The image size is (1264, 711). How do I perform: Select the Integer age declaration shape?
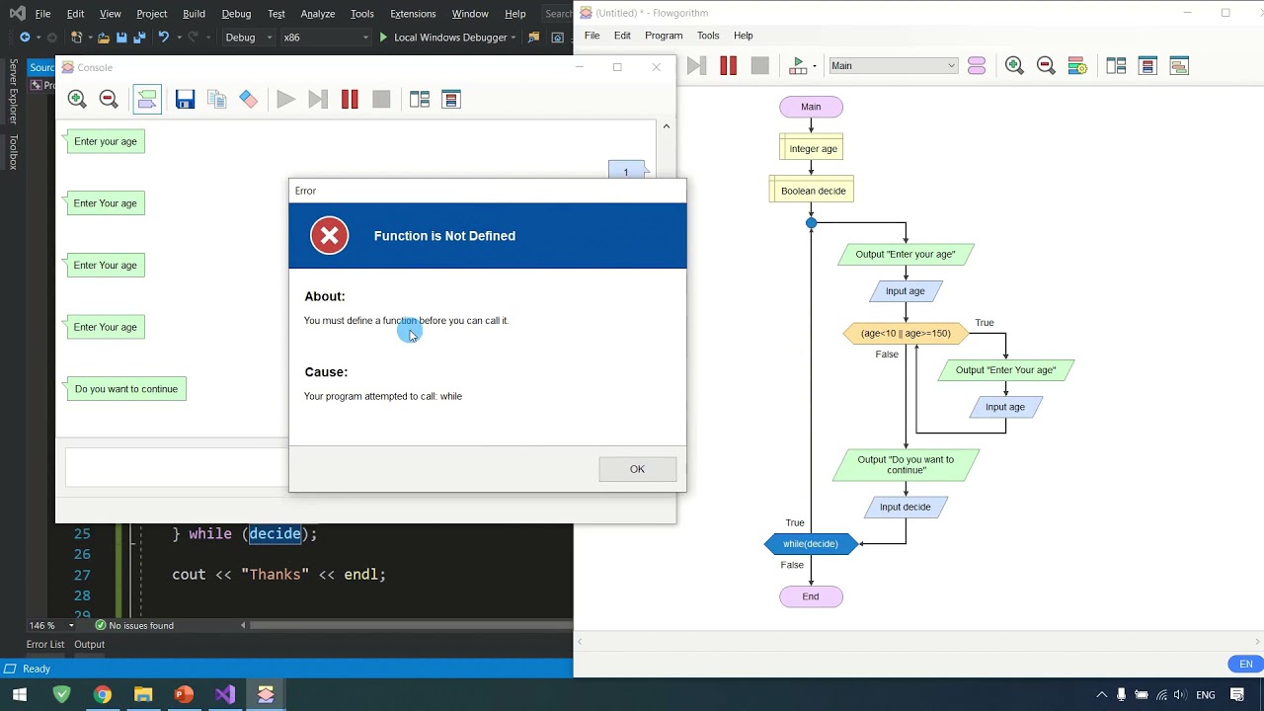(813, 148)
